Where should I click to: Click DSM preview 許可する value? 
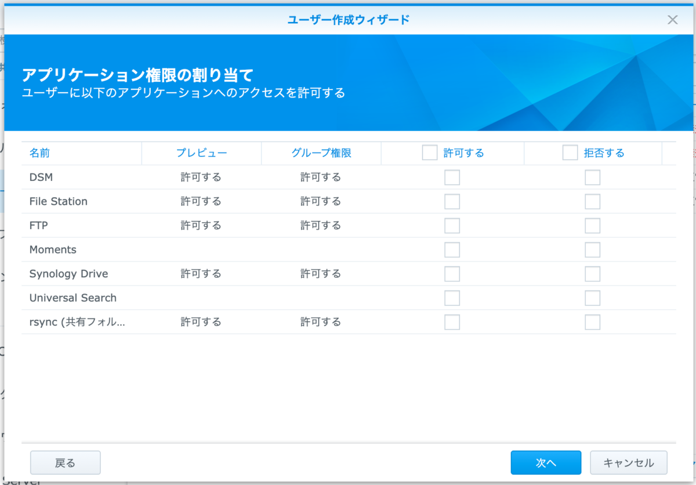(201, 177)
